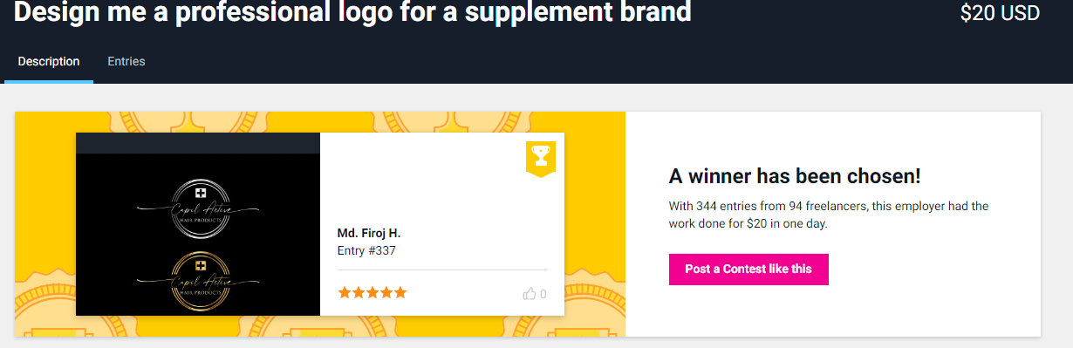Click the 'A winner has been chosen!' heading
Screen dimensions: 1073x348
click(795, 176)
